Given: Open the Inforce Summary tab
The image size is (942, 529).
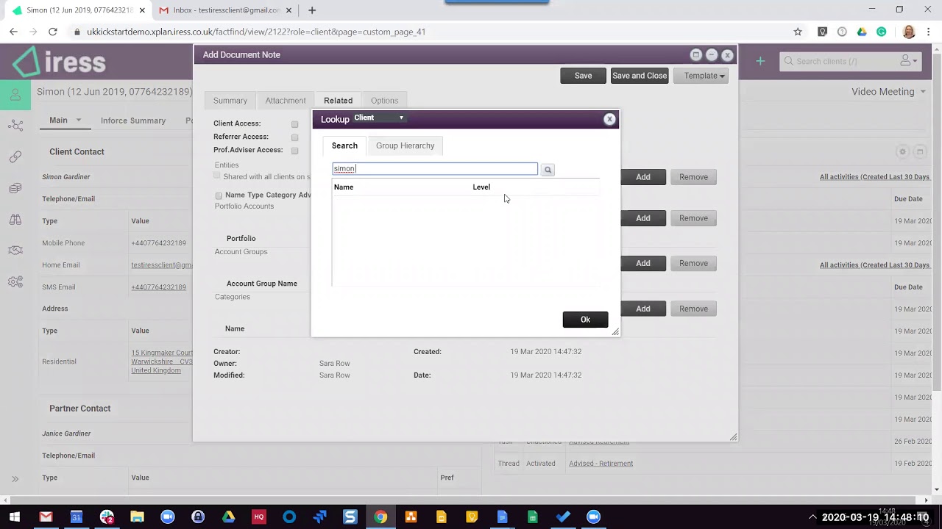Looking at the screenshot, I should tap(133, 120).
